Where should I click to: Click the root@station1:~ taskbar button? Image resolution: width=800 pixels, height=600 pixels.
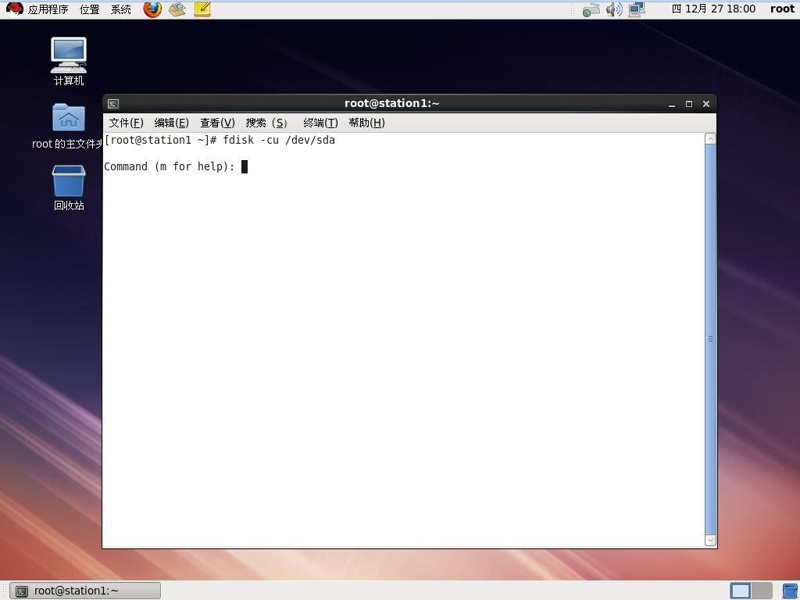(85, 591)
